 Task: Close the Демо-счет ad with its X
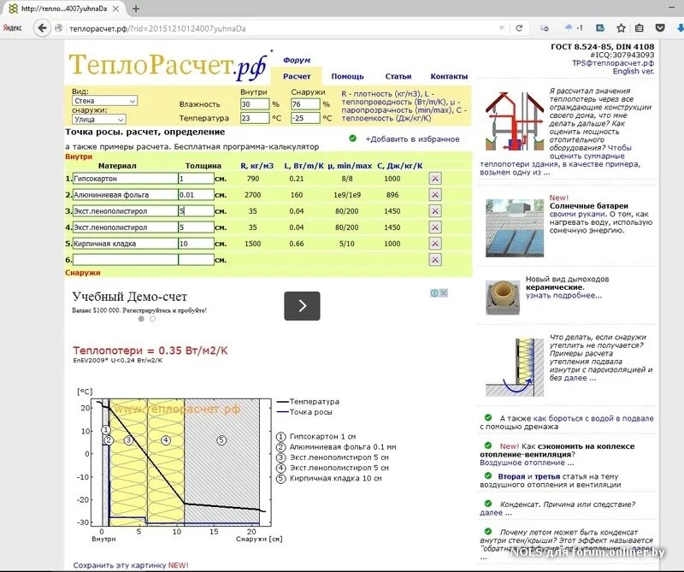point(443,293)
